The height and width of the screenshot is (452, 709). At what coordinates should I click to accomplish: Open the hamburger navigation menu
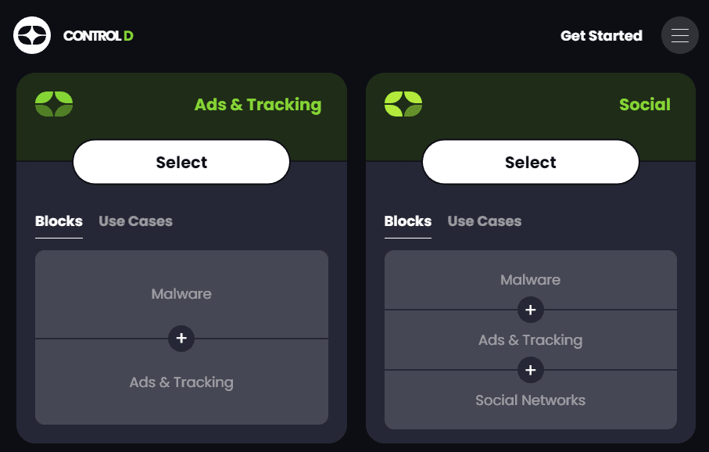pos(679,35)
